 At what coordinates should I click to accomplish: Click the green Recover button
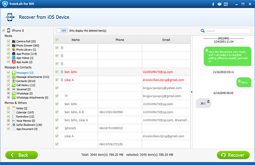coord(233,155)
